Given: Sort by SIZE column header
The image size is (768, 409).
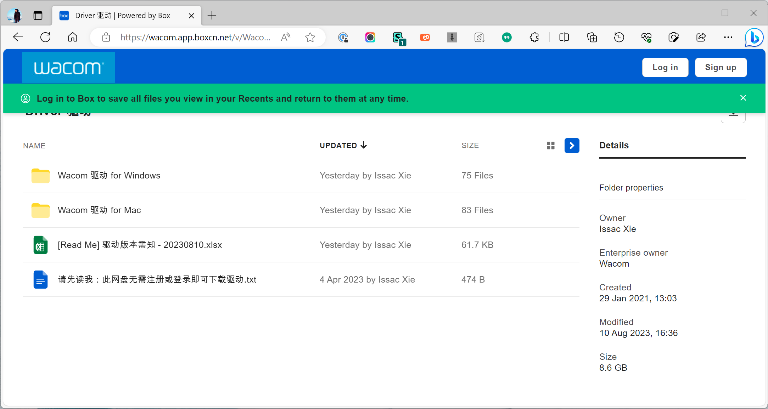Looking at the screenshot, I should (470, 146).
